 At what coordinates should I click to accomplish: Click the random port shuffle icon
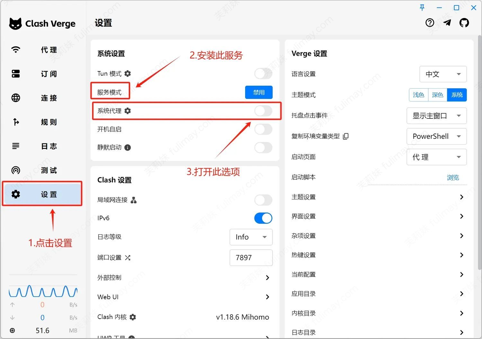tap(128, 258)
